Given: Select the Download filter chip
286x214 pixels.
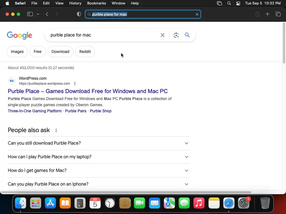Looking at the screenshot, I should pos(60,52).
